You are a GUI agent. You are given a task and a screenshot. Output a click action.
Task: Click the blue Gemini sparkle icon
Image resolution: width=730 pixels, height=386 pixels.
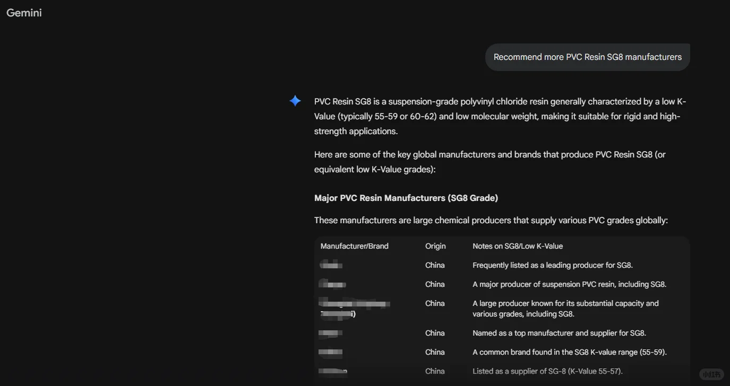(295, 101)
